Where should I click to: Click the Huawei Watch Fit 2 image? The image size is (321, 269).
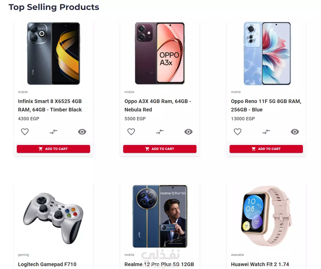pyautogui.click(x=266, y=216)
